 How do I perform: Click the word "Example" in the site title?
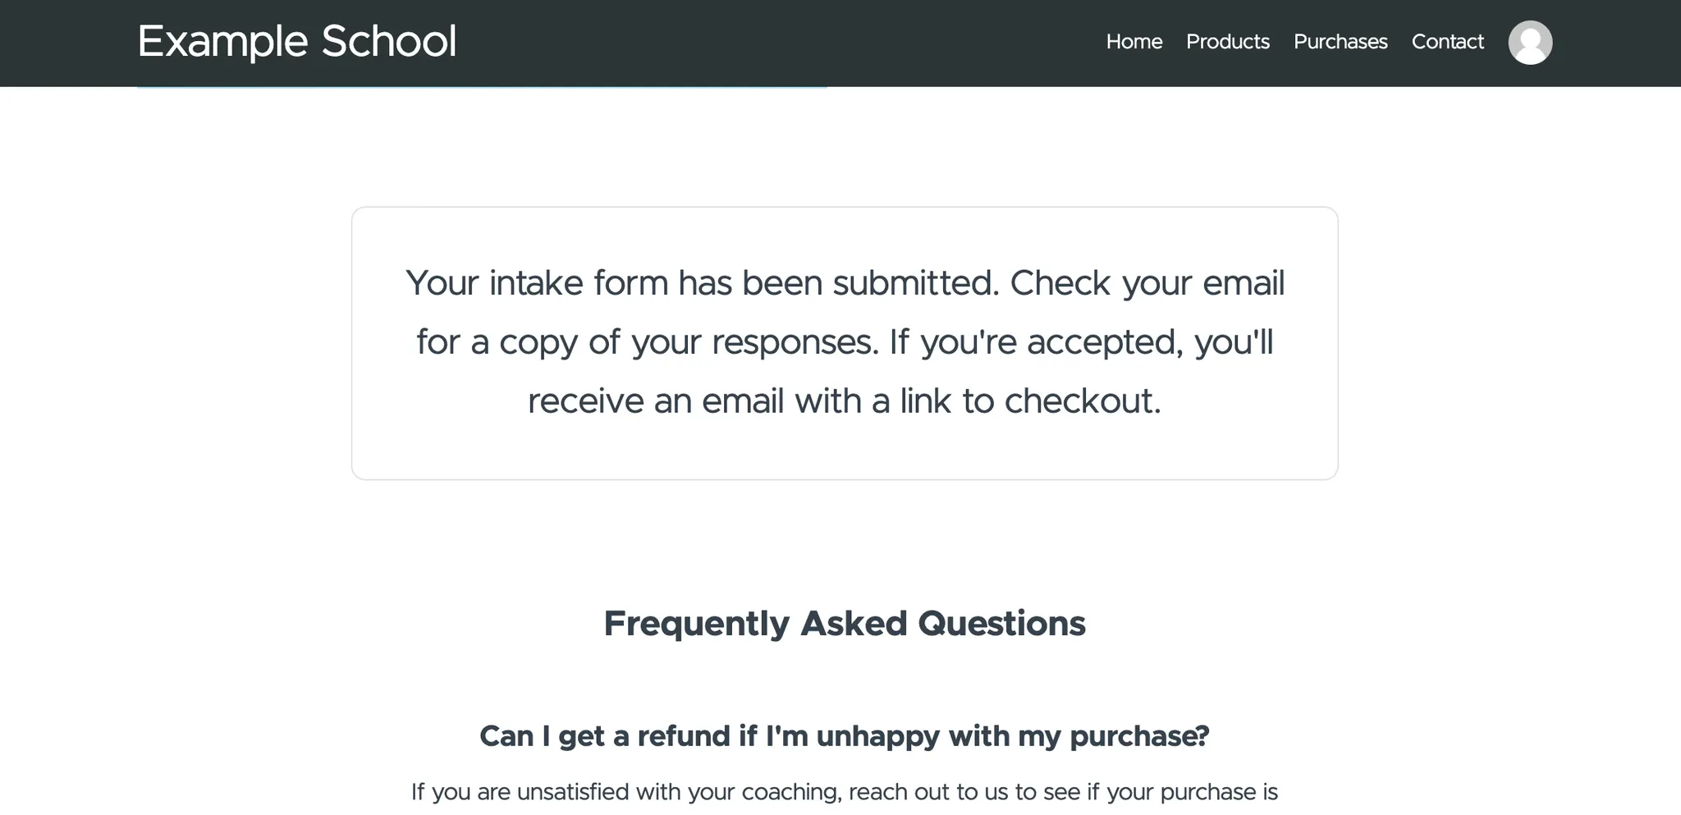[x=223, y=42]
